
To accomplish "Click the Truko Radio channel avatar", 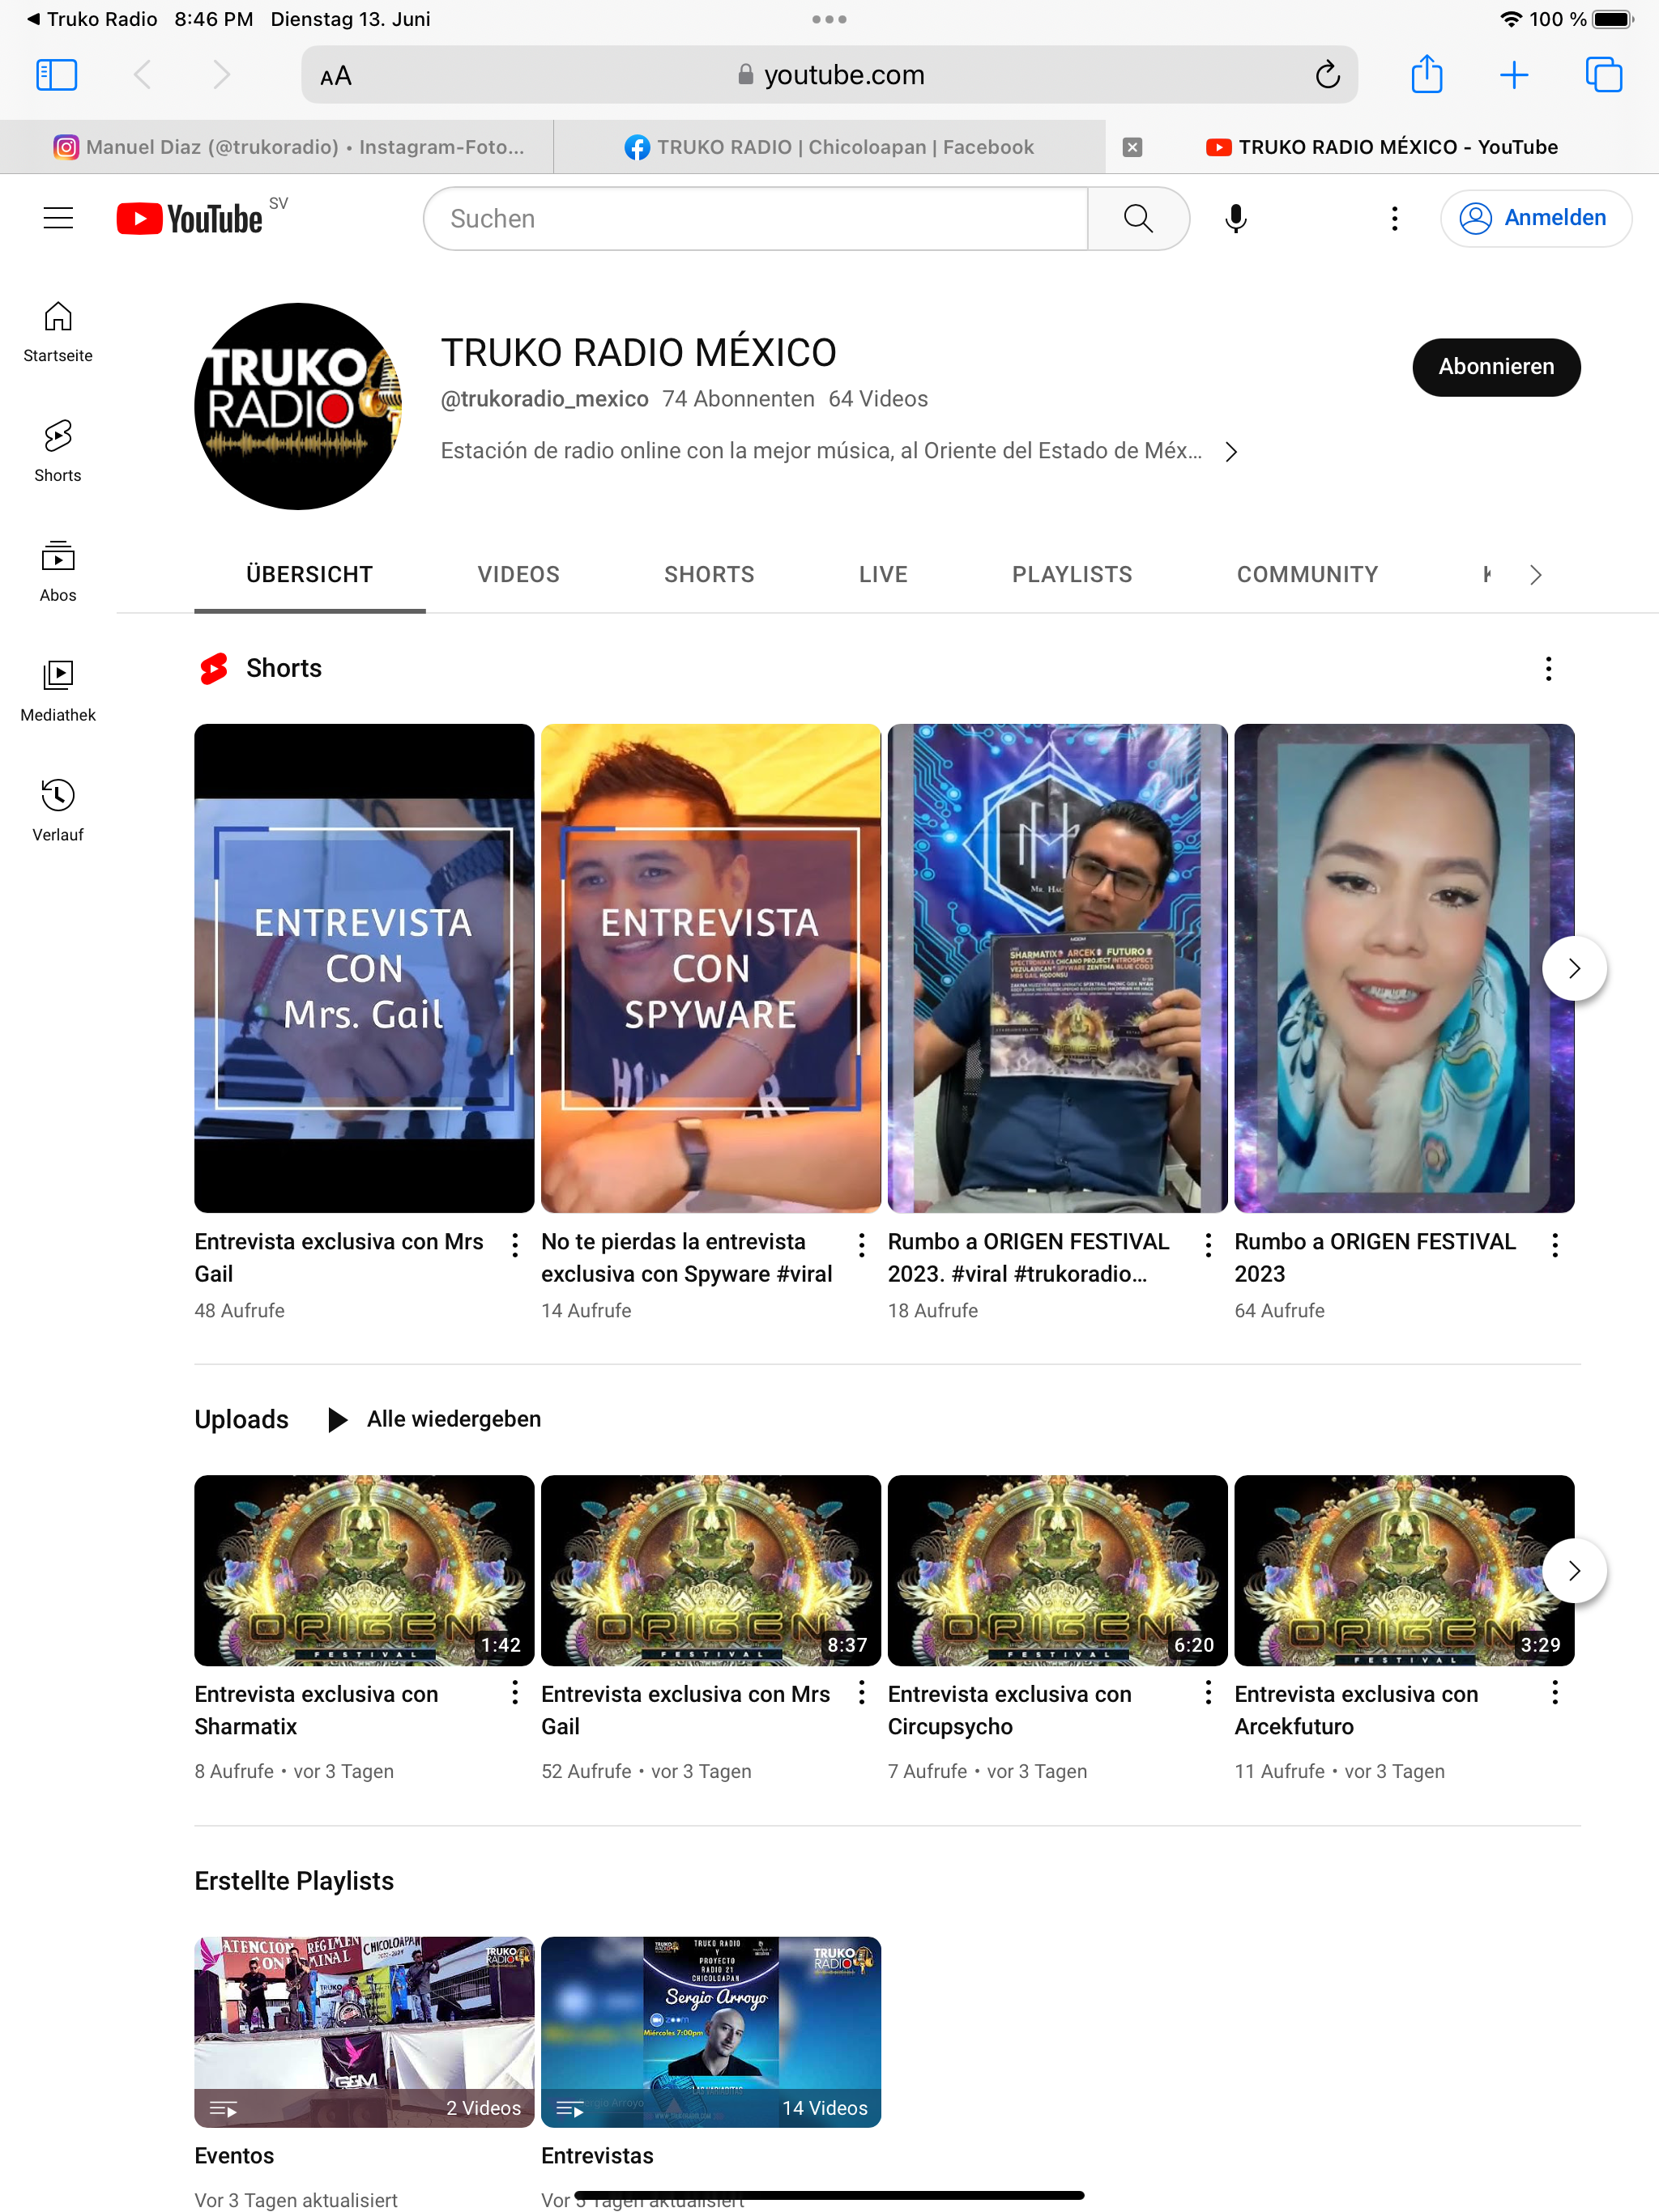I will 298,406.
